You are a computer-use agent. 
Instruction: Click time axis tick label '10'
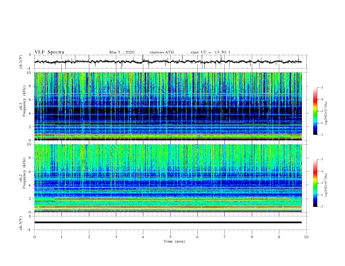tap(306, 237)
